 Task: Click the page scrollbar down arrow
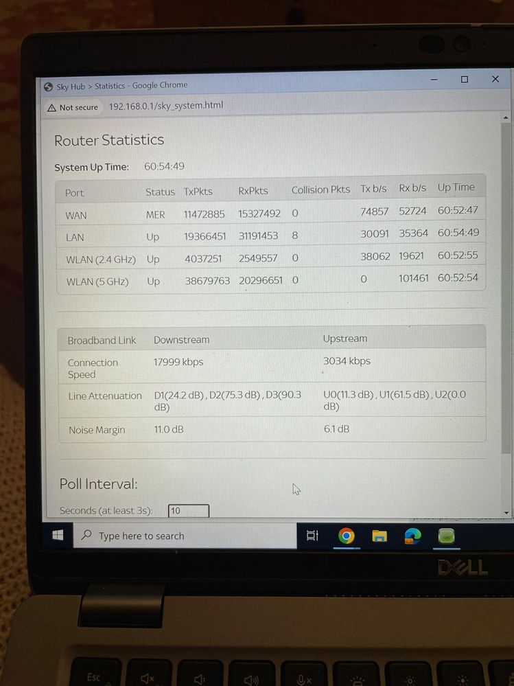(506, 512)
